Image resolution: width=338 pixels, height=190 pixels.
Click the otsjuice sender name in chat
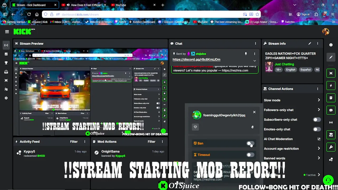[201, 54]
